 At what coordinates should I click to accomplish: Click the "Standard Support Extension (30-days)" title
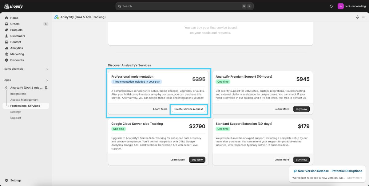[244, 124]
